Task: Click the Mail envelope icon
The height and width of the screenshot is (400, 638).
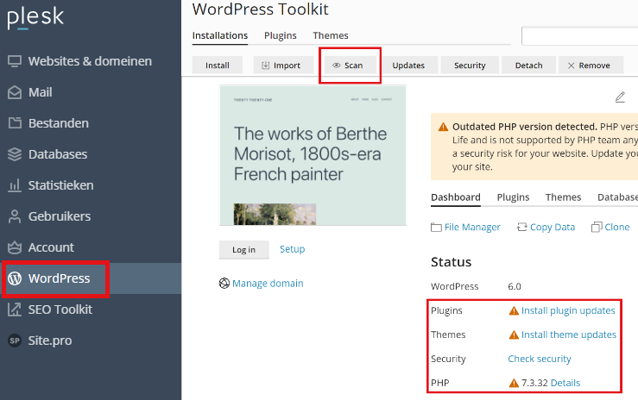Action: coord(15,92)
